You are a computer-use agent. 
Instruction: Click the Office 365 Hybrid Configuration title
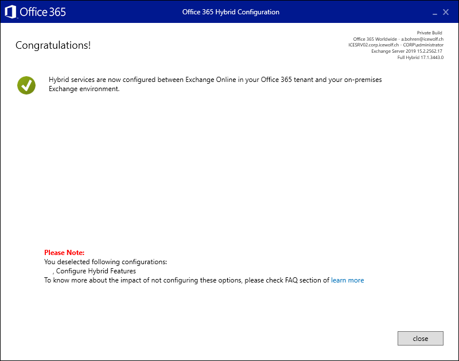point(231,12)
